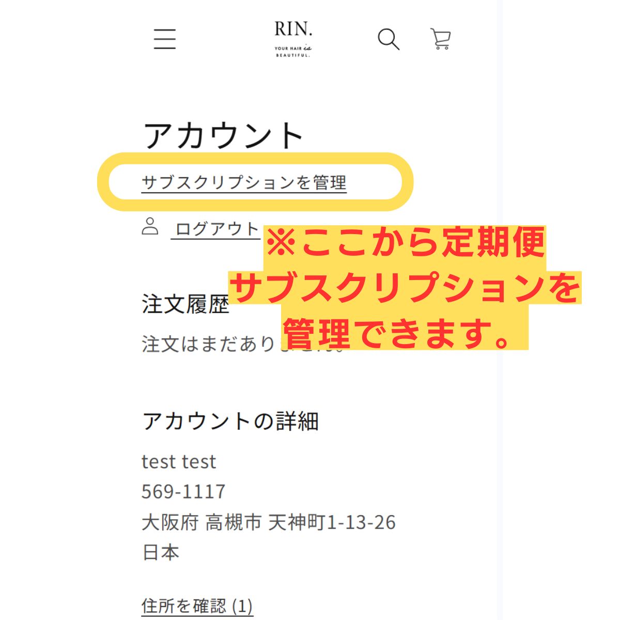
Task: Click the magnifying glass search icon
Action: [x=389, y=39]
